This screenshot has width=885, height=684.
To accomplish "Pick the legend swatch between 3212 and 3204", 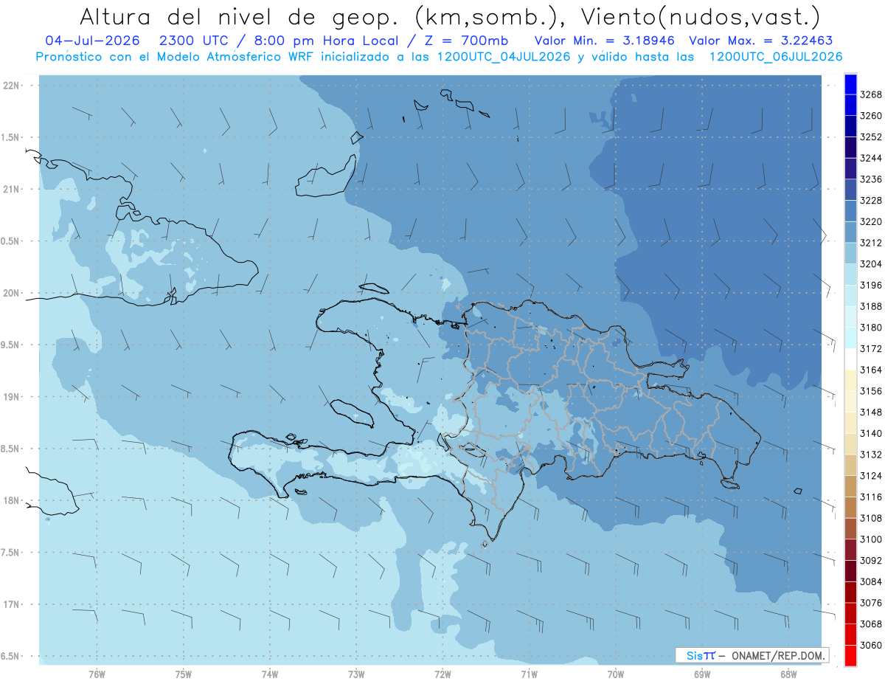I will [850, 253].
